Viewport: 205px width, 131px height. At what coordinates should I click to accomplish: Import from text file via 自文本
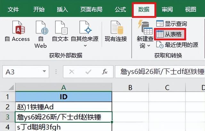[x=60, y=31]
